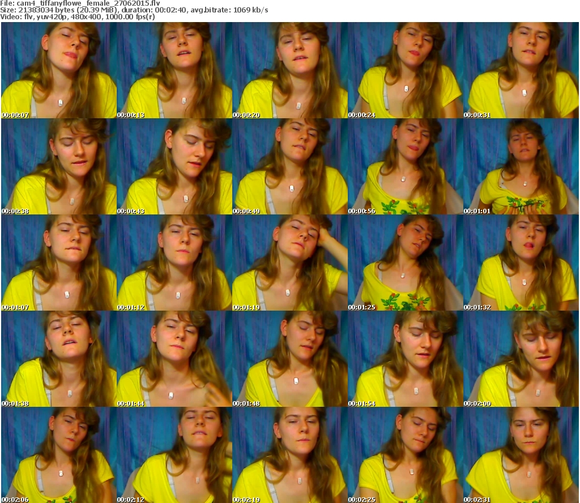The width and height of the screenshot is (580, 503).
Task: Choose the thumbnail labeled 00:02:25
Action: coord(406,455)
